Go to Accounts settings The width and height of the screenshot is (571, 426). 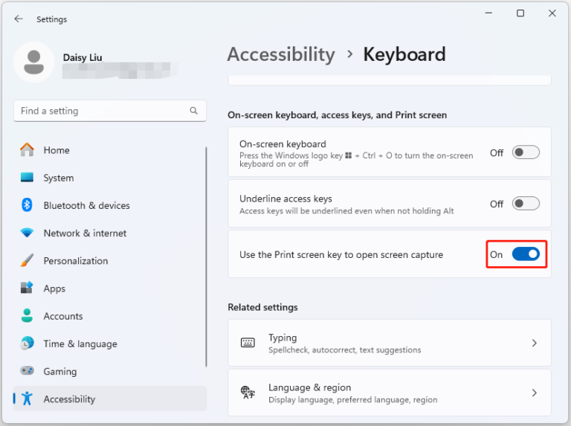pyautogui.click(x=62, y=316)
